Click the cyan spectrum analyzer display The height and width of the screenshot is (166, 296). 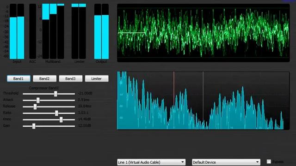pyautogui.click(x=203, y=101)
